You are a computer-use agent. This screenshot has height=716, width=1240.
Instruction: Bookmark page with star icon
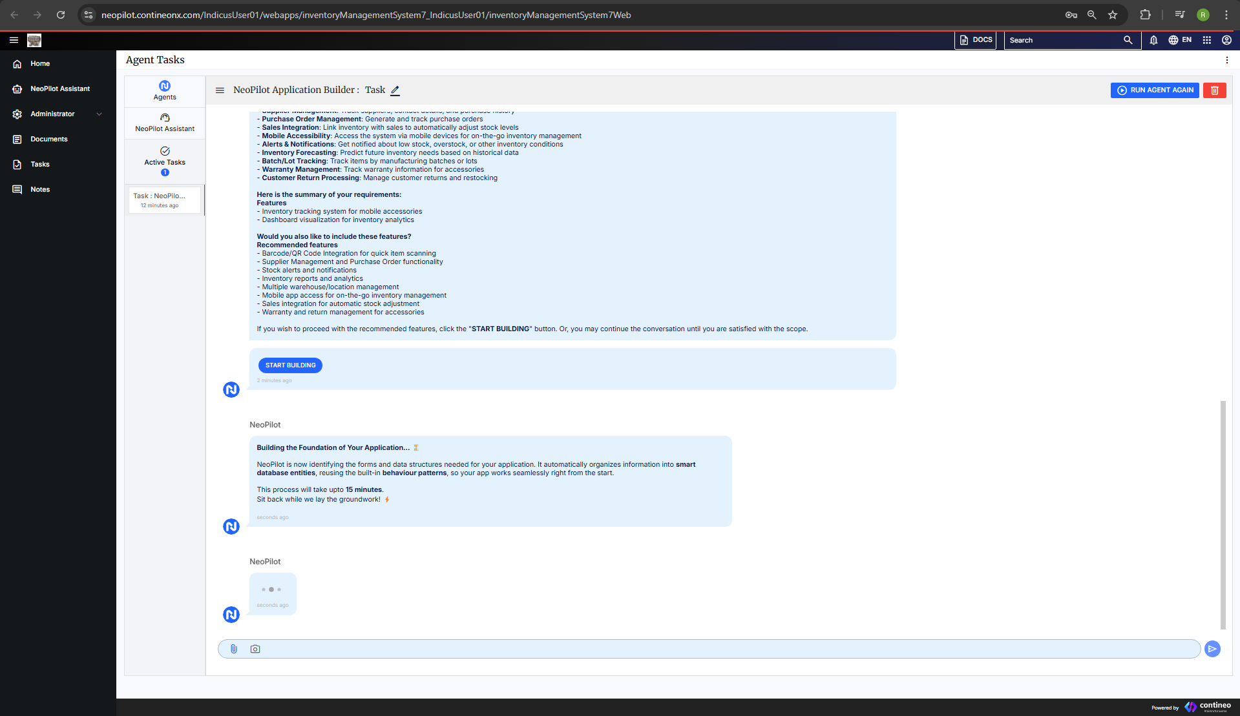coord(1113,15)
